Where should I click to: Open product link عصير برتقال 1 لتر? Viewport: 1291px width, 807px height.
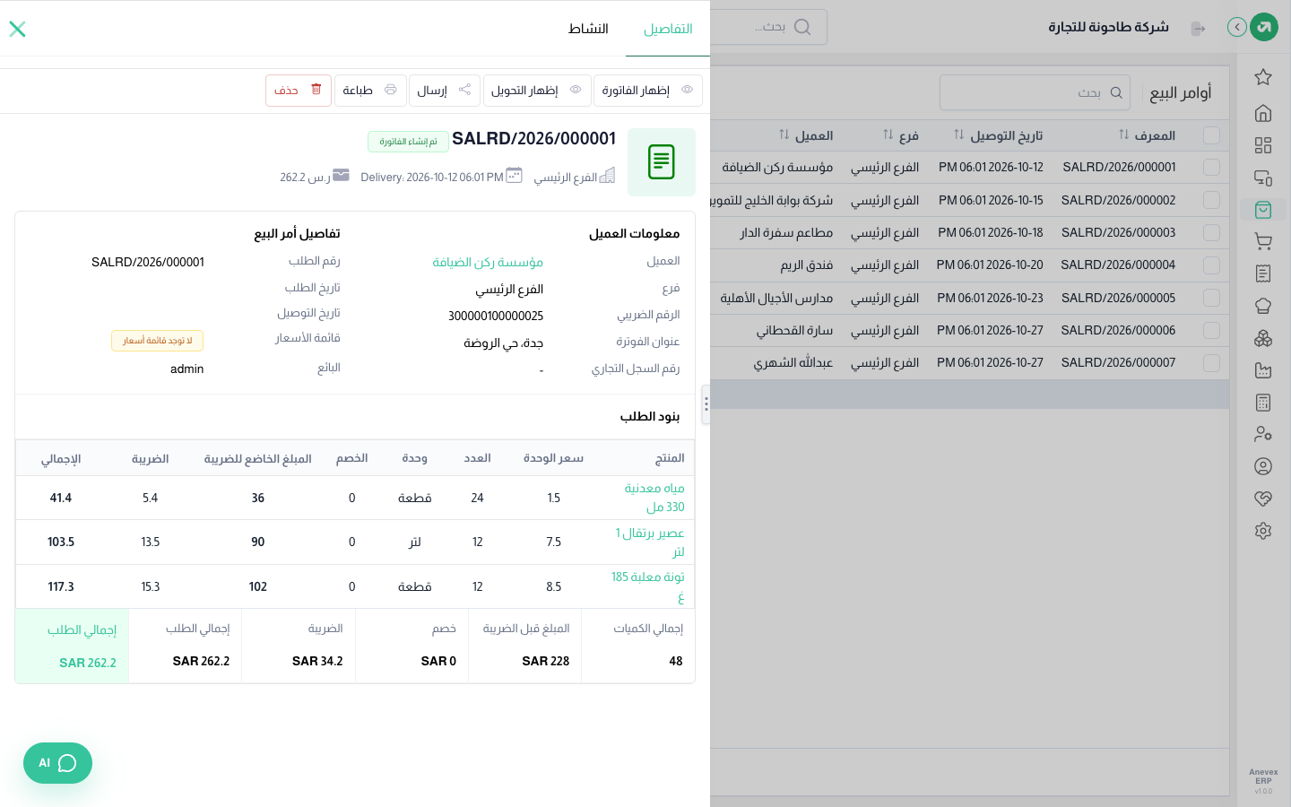(x=650, y=542)
